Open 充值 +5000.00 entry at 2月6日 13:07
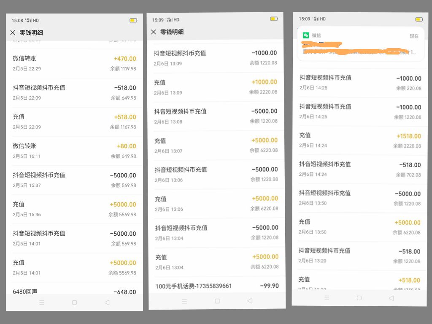 point(216,145)
